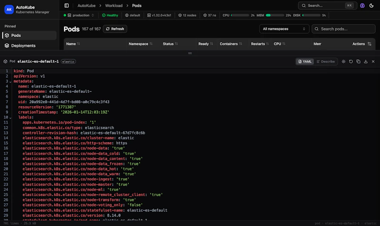
Task: Click the Healthy status indicator
Action: pos(110,15)
